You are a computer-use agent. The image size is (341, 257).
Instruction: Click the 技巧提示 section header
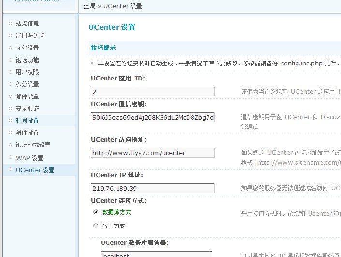tap(103, 48)
